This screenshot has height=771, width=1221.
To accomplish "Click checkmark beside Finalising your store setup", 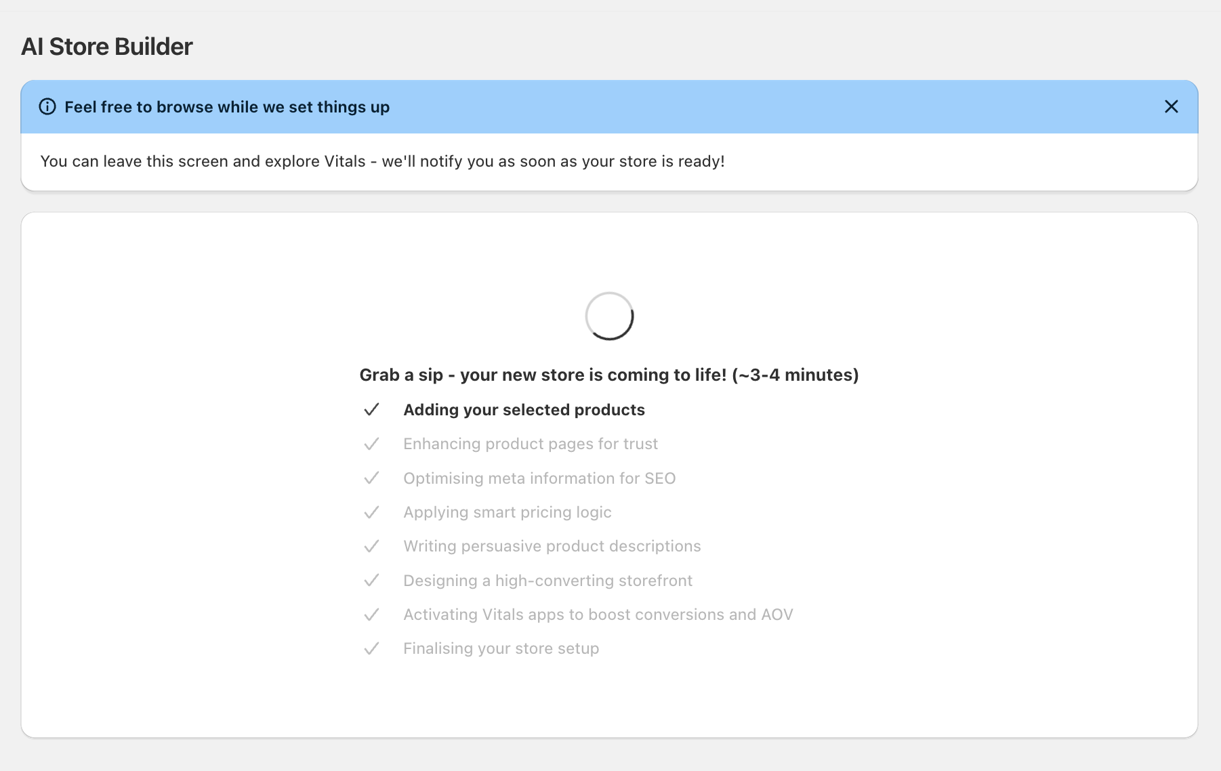I will click(x=371, y=648).
